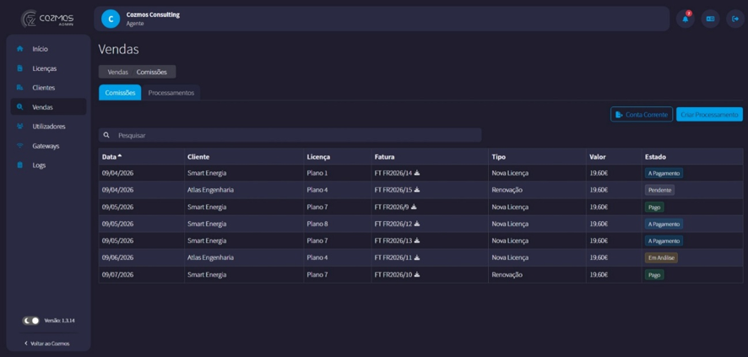Click Renovação type in FR2026/10 row
Image resolution: width=748 pixels, height=357 pixels.
507,274
